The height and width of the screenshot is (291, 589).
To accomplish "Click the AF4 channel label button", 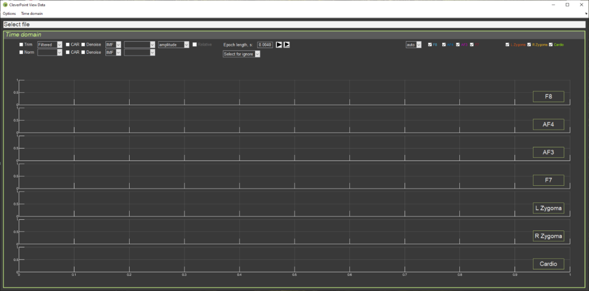I will pos(548,124).
